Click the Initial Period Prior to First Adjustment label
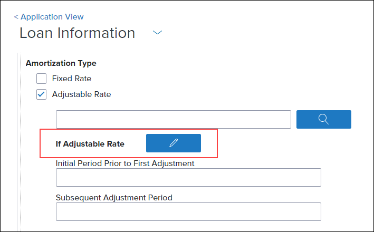The width and height of the screenshot is (374, 232). click(x=125, y=163)
